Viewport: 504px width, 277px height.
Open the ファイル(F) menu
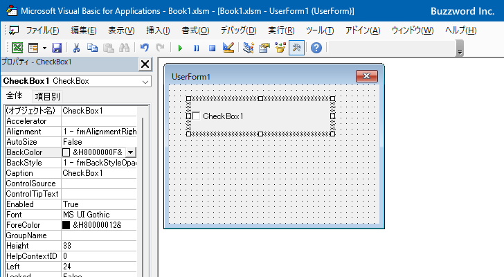pyautogui.click(x=42, y=30)
